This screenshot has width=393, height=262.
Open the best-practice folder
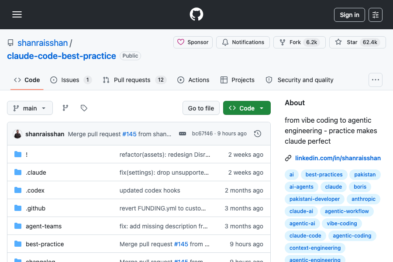coord(45,244)
